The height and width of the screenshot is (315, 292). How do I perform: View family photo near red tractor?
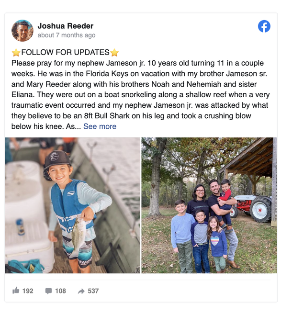[x=209, y=205]
